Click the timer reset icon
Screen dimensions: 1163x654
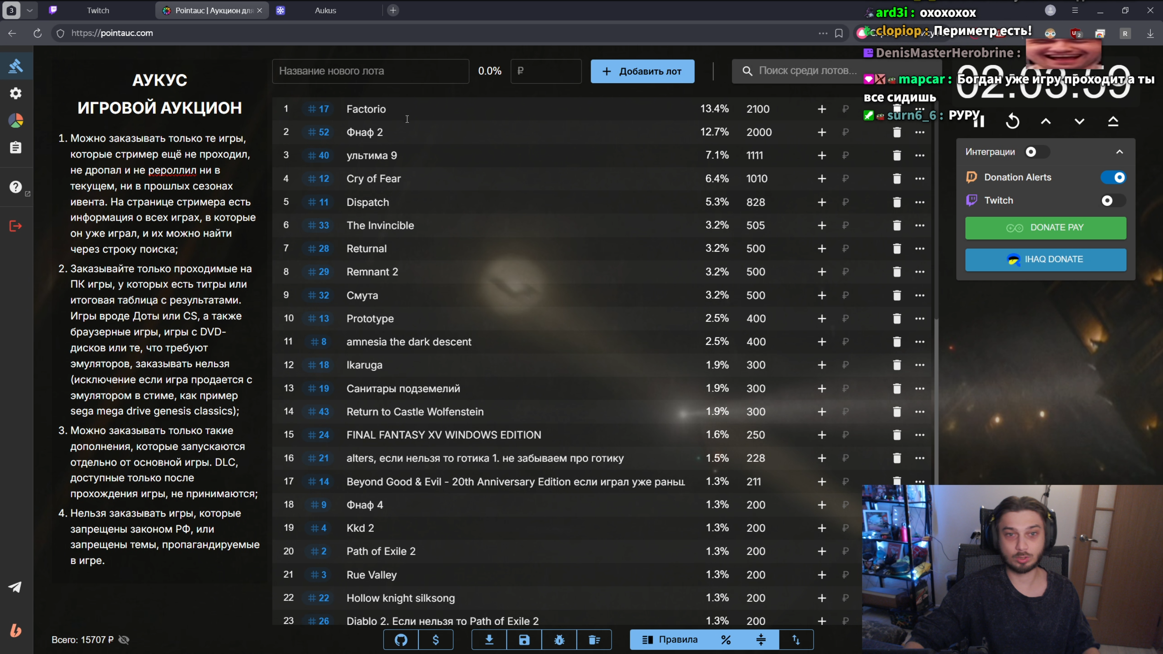tap(1013, 121)
